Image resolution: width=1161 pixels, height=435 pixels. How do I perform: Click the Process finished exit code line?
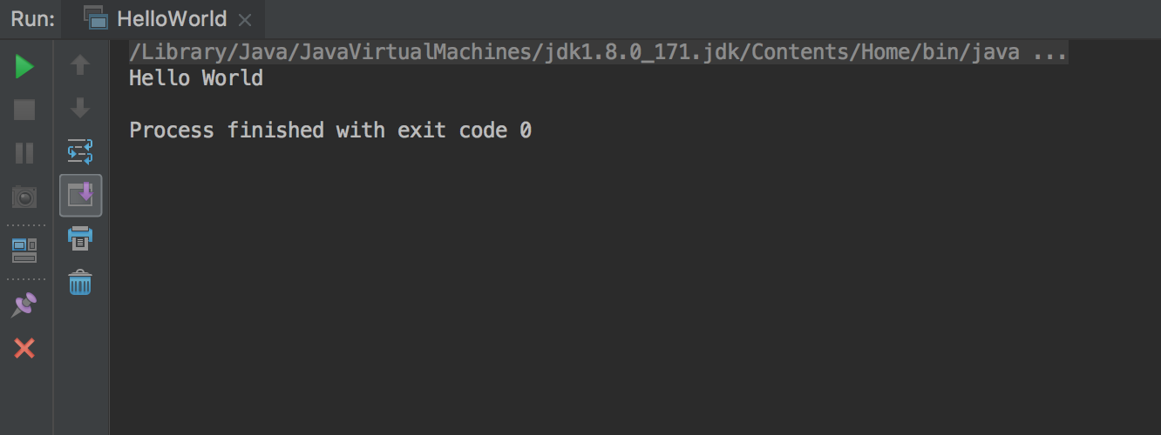[x=330, y=130]
